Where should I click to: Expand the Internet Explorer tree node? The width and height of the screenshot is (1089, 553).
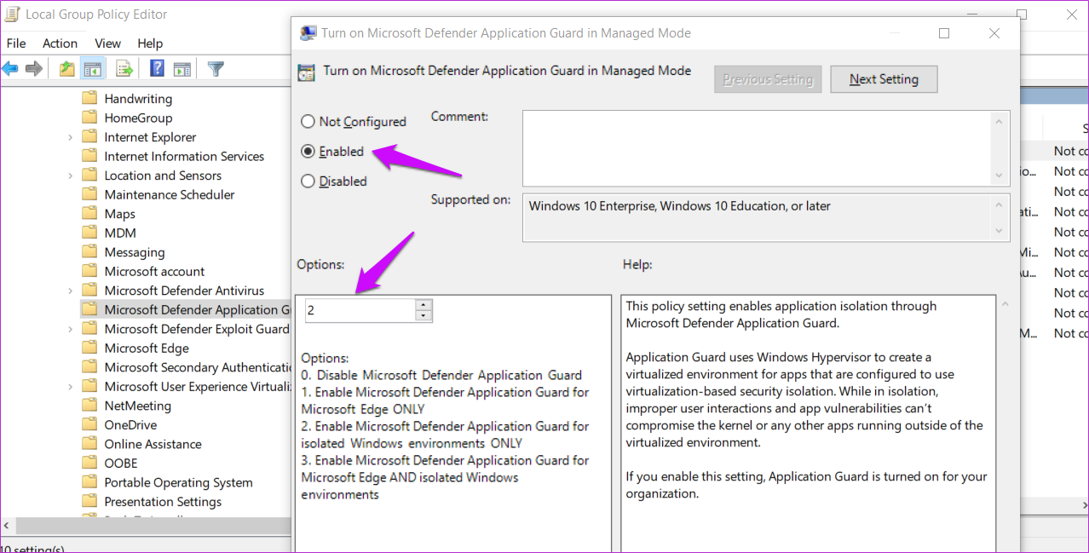pos(70,136)
